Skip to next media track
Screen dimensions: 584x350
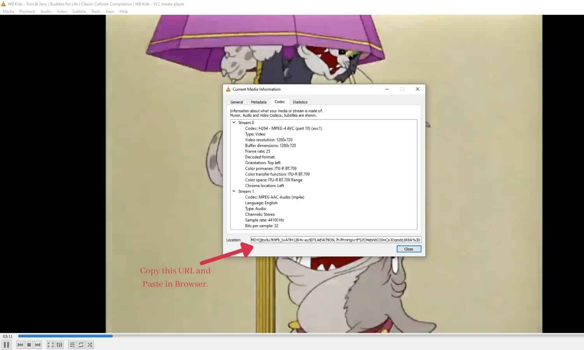coord(38,345)
